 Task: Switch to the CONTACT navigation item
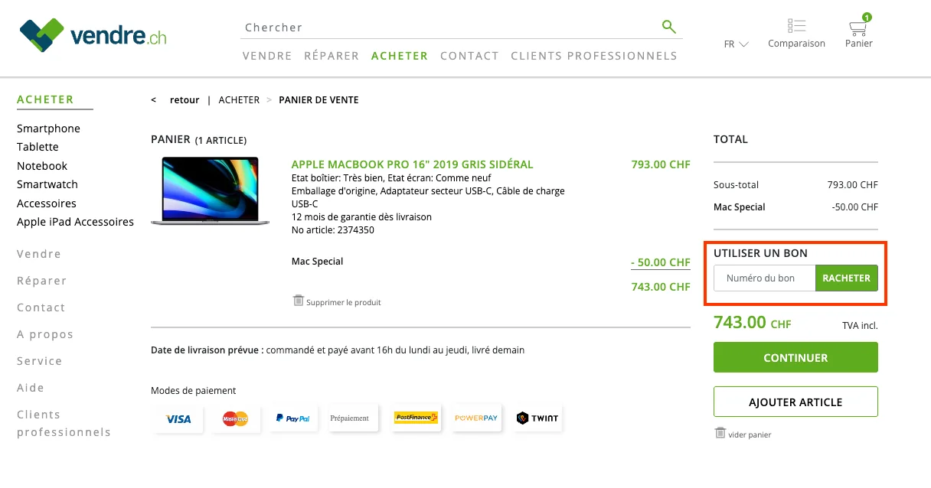(x=469, y=55)
